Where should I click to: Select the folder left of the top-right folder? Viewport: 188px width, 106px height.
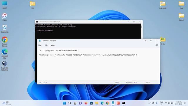click(x=163, y=5)
